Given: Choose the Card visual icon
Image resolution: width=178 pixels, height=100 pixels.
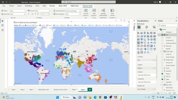Looking at the screenshot, I should pos(155,42).
